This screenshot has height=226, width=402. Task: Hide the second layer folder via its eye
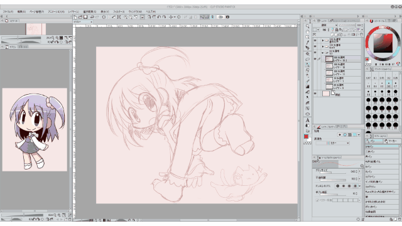click(x=315, y=46)
